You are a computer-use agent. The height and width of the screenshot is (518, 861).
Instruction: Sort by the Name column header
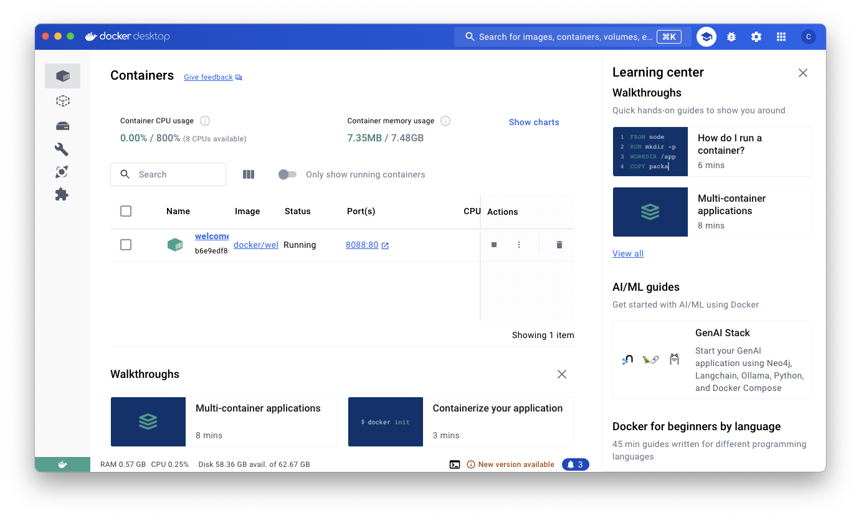tap(178, 211)
